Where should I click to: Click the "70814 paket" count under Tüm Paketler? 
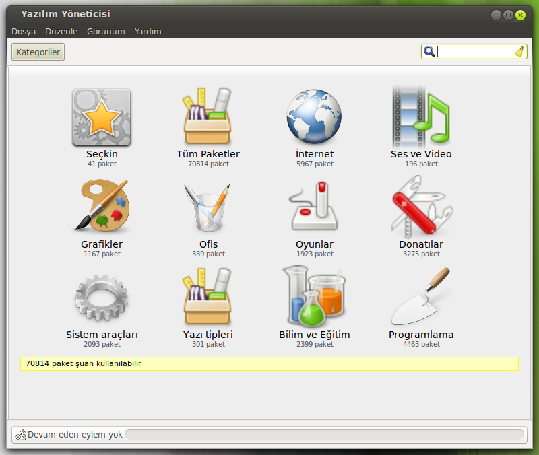pyautogui.click(x=208, y=164)
